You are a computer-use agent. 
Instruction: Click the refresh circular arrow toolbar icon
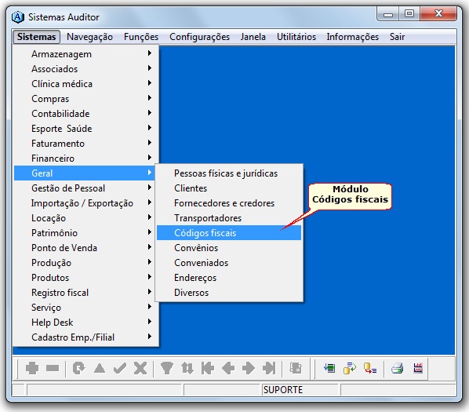79,368
